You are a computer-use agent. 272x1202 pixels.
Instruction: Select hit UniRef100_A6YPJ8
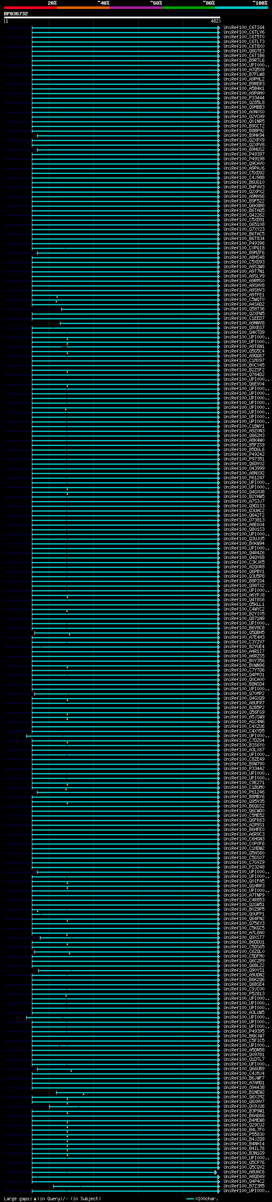pos(244,595)
